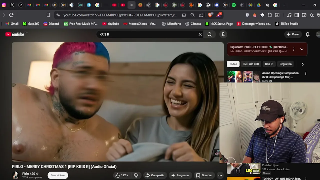Viewport: 320px width, 180px height.
Task: Click the zoom magnifier icon in the address bar
Action: click(x=192, y=15)
